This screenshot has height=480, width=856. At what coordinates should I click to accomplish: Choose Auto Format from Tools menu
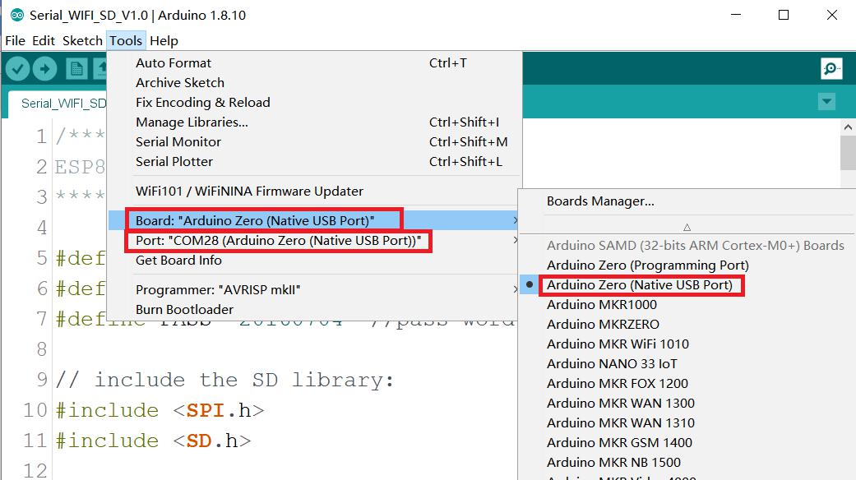(x=314, y=63)
